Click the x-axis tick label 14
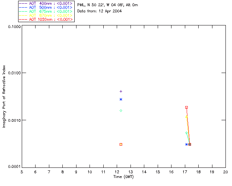 [144, 172]
